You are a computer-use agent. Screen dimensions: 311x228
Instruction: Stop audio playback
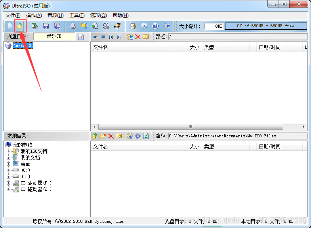pos(103,37)
